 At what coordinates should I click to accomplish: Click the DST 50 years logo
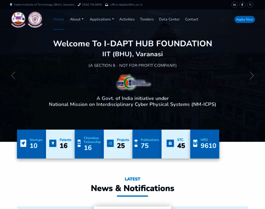coord(133,82)
